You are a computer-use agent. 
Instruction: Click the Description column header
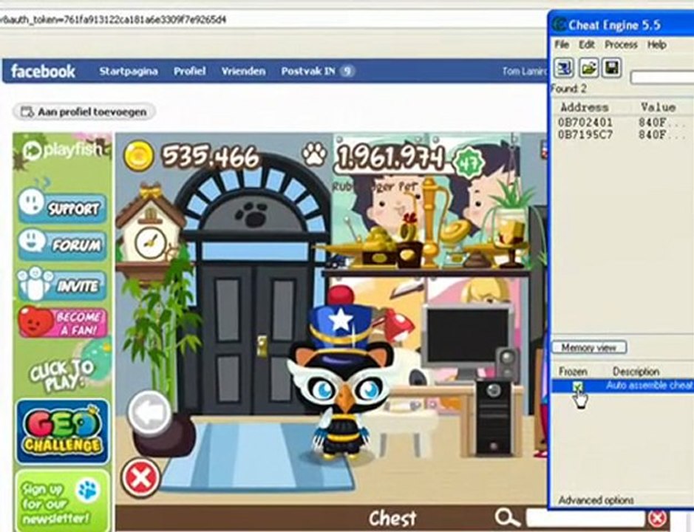636,372
